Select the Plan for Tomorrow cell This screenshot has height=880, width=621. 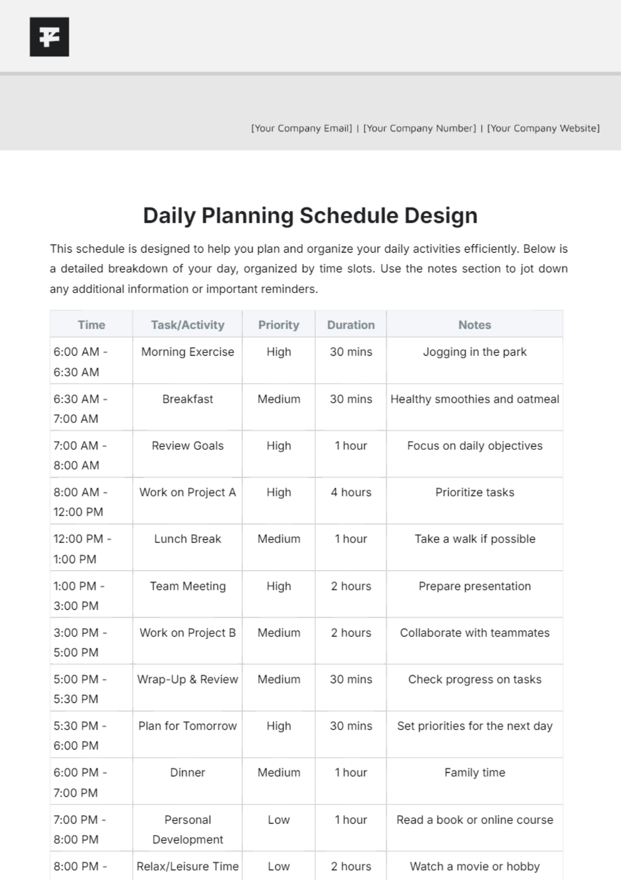(x=187, y=734)
